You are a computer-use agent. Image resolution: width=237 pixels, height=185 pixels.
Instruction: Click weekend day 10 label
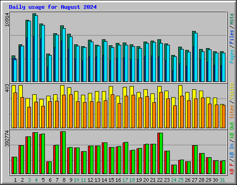[x=76, y=180]
